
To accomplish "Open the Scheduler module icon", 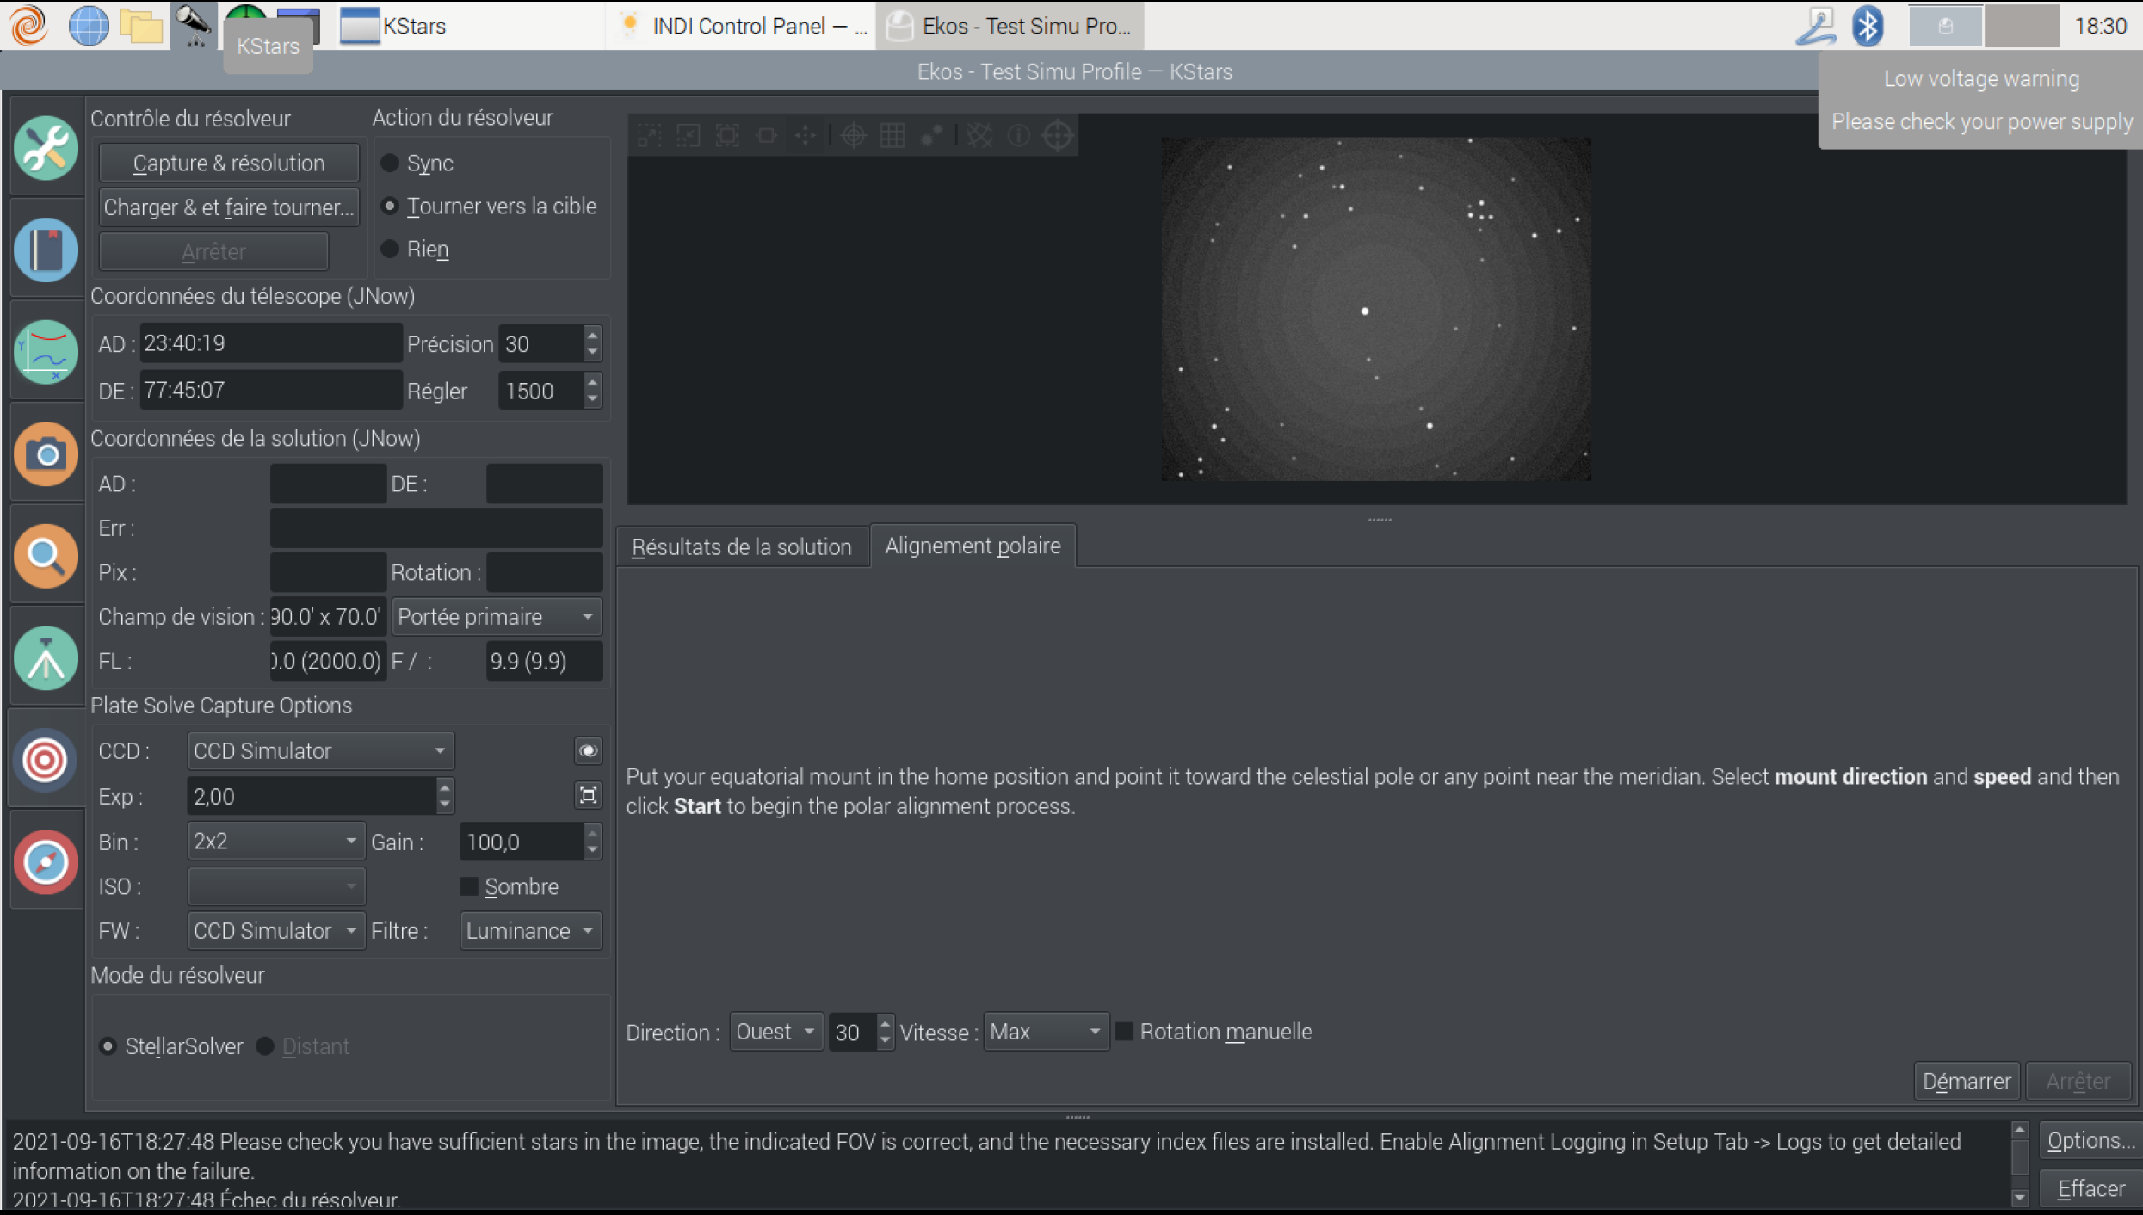I will coord(46,250).
